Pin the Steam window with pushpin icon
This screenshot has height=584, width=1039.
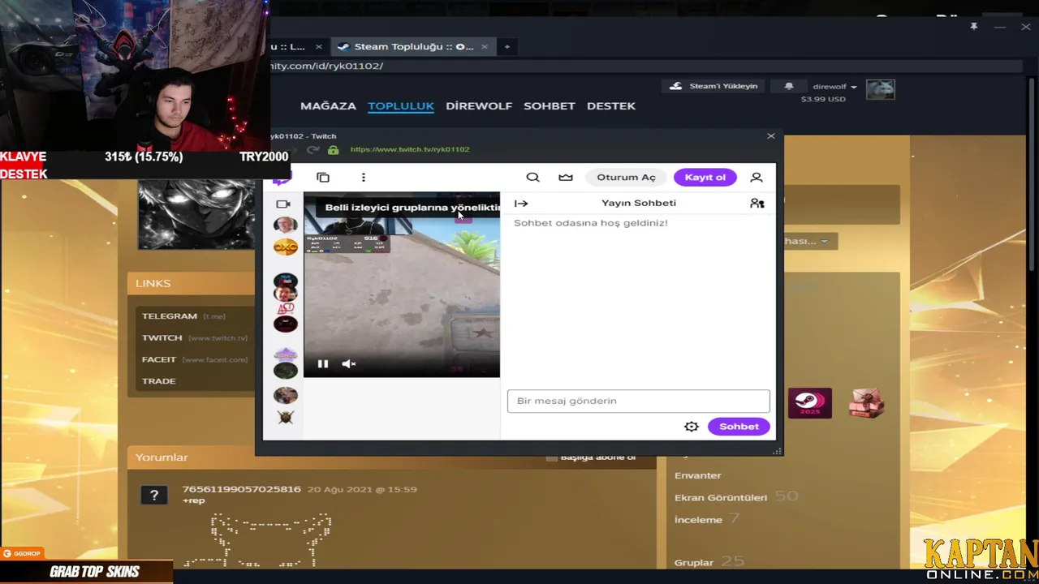(x=973, y=27)
